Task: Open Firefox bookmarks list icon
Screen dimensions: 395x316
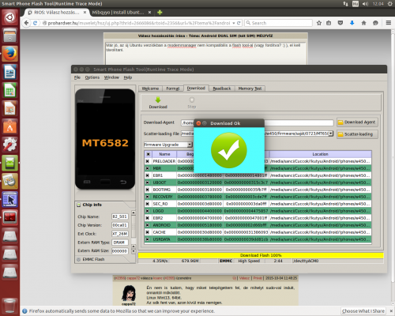Action: pos(329,23)
